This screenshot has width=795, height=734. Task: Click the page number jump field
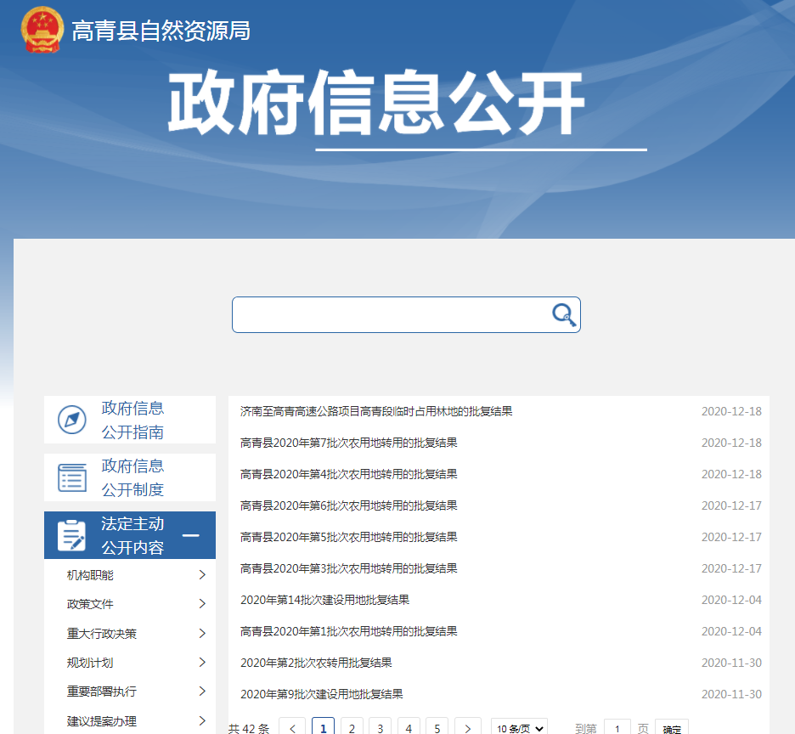click(617, 728)
